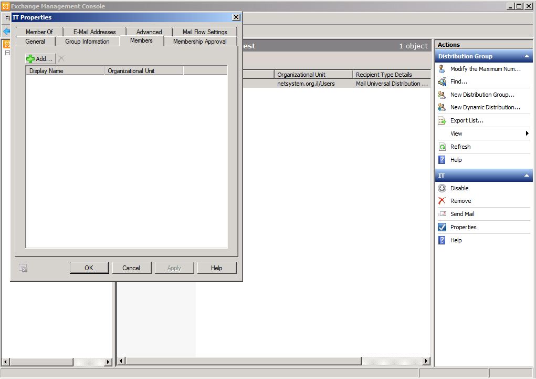Click the results pane scroll left arrow
Viewport: 536px width, 379px height.
[x=121, y=361]
